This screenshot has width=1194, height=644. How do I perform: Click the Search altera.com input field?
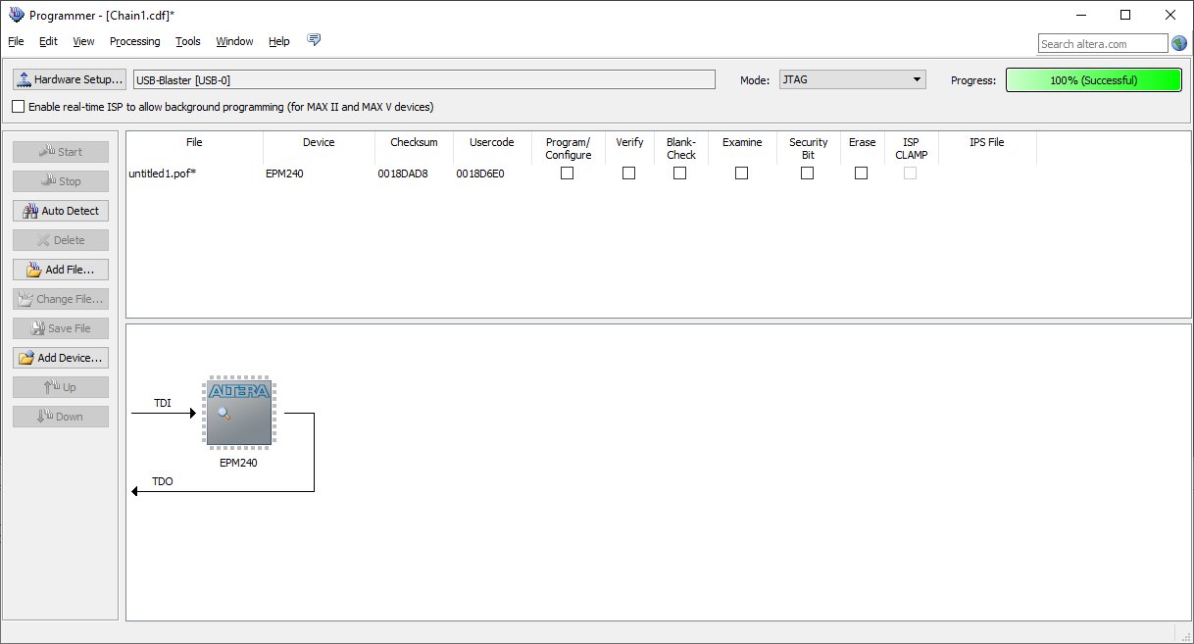pyautogui.click(x=1102, y=44)
